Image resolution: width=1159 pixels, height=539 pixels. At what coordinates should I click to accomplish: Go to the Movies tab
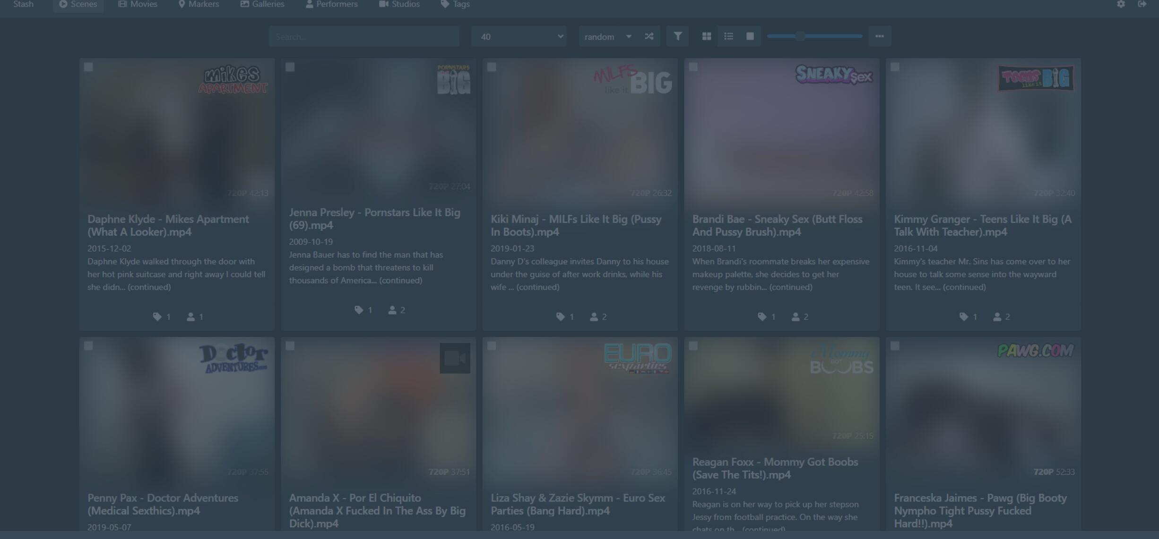(138, 5)
